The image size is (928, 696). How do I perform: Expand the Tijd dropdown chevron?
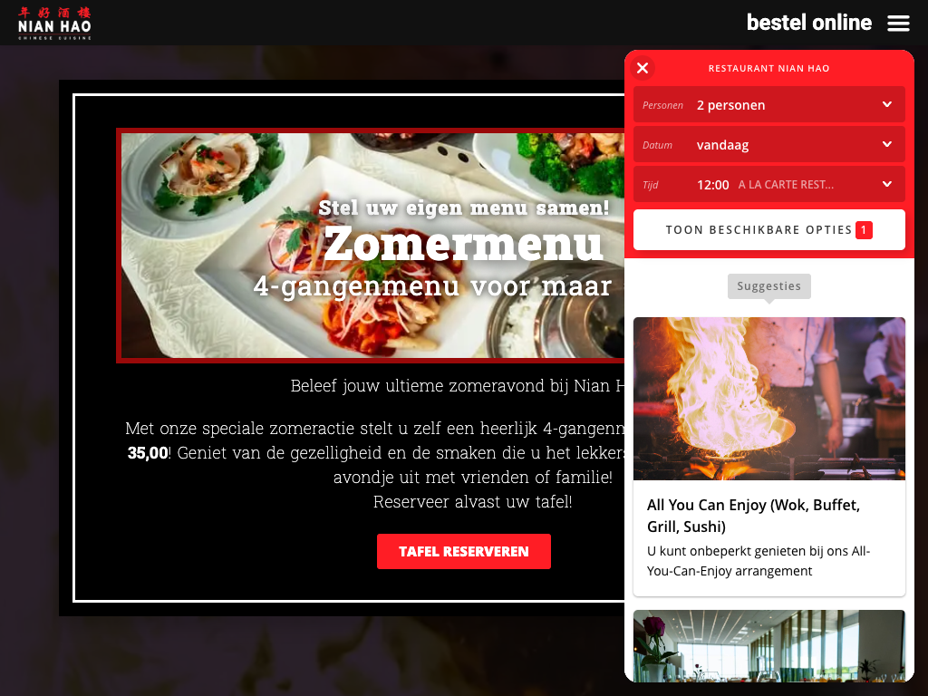[887, 184]
